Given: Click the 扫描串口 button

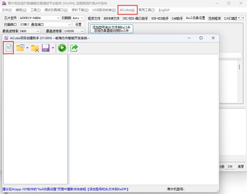Looking at the screenshot, I should coord(10,24).
